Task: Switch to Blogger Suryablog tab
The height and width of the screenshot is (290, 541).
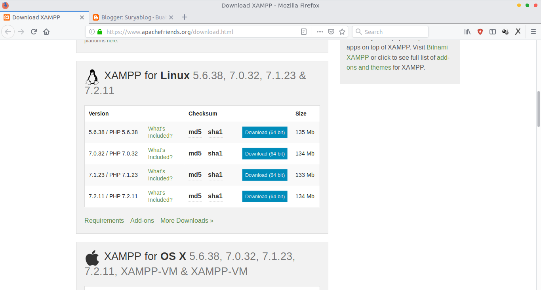Action: 133,17
